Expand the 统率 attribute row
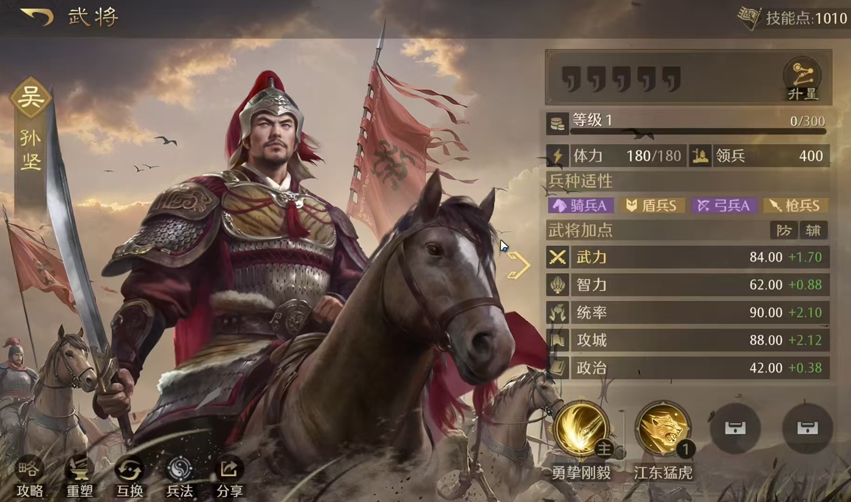Image resolution: width=851 pixels, height=502 pixels. click(687, 313)
